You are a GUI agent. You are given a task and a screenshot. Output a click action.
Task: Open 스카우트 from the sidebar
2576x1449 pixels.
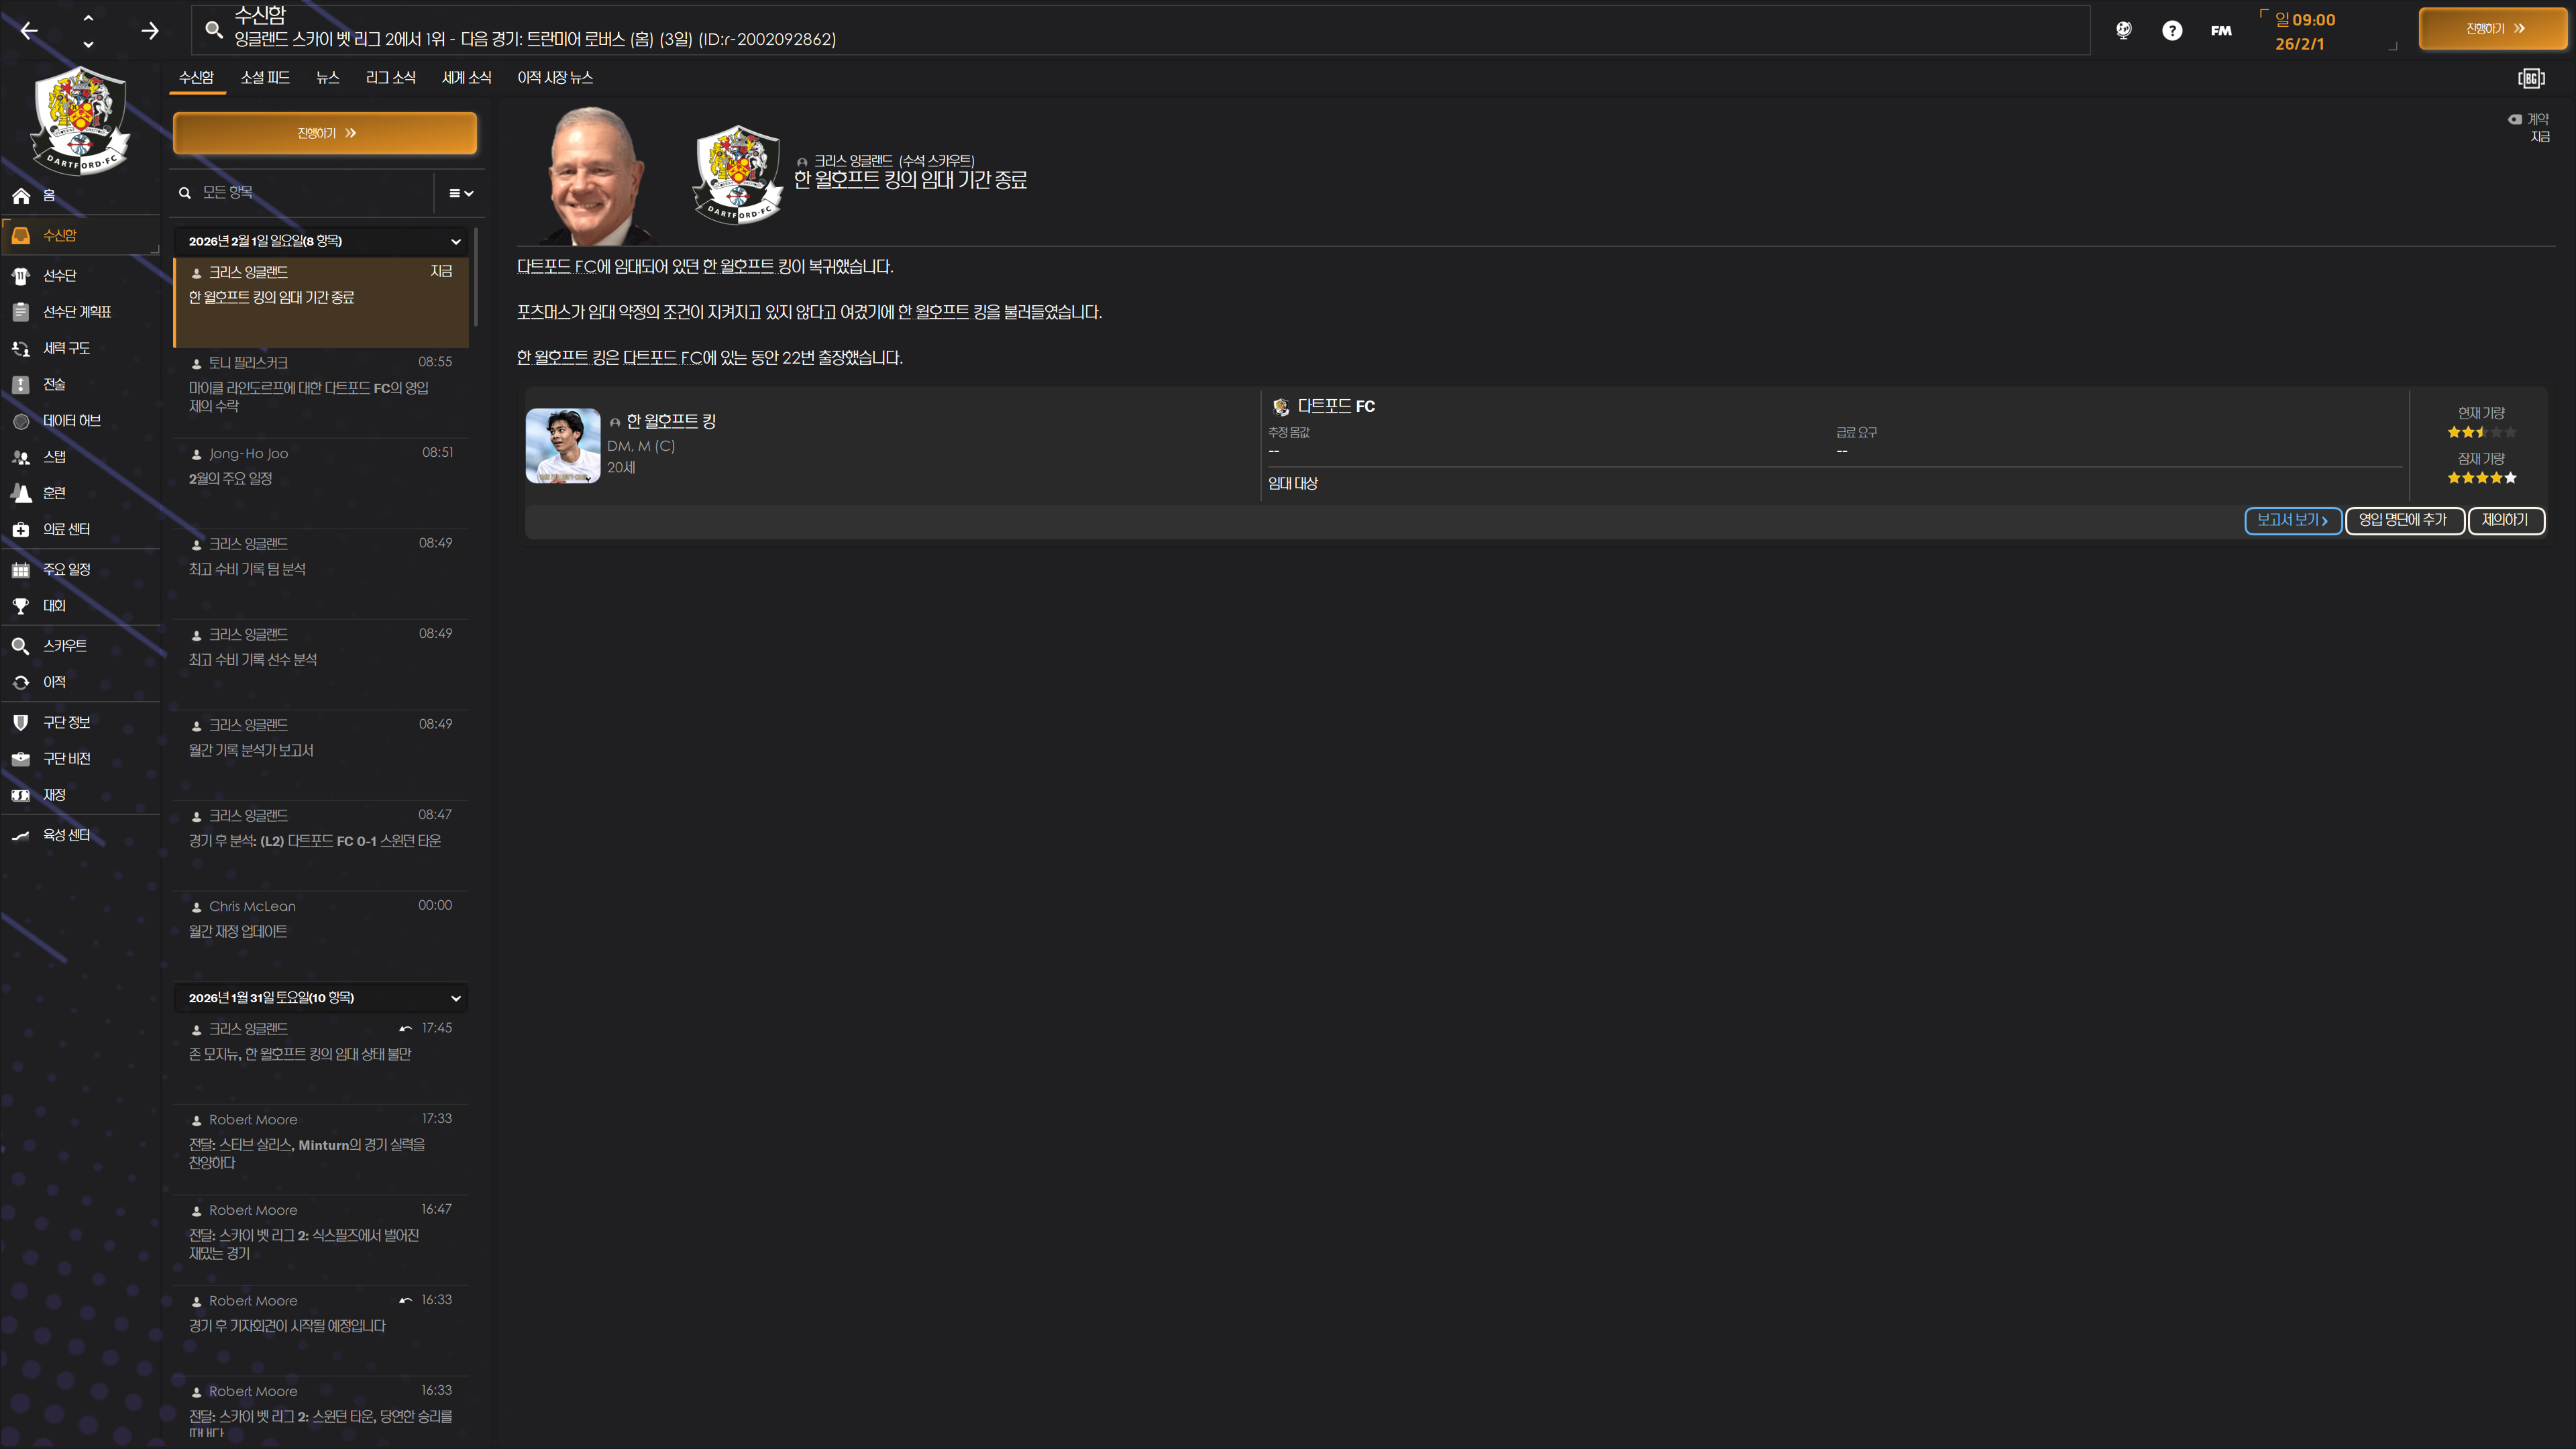(x=64, y=646)
